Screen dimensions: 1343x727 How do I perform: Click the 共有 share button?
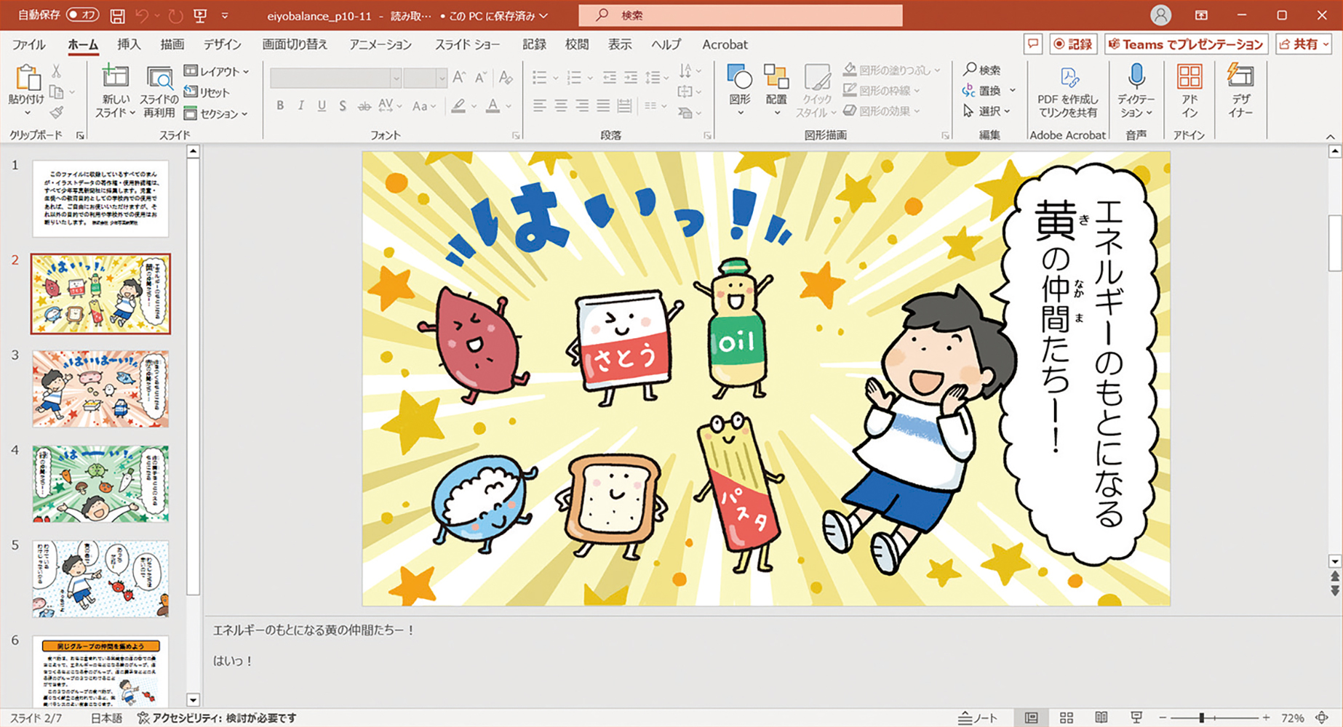click(1303, 44)
